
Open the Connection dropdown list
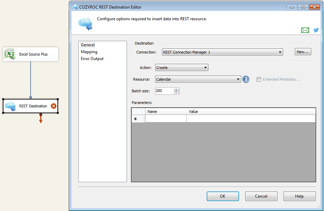point(222,52)
